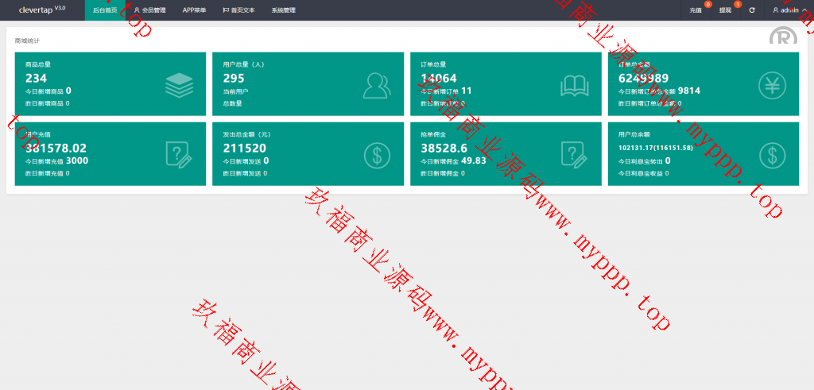Click the dollar icon in 发出总金额 card

pyautogui.click(x=377, y=154)
